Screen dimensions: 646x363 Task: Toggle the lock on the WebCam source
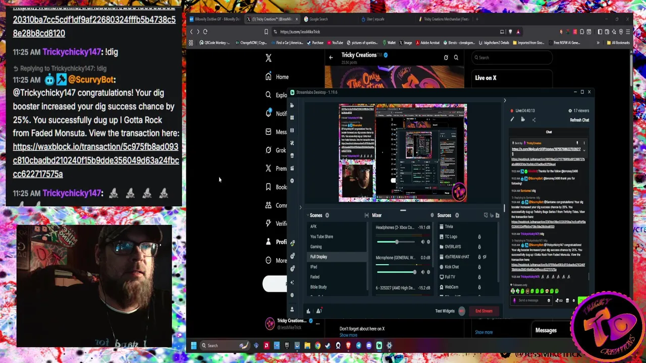coord(479,287)
